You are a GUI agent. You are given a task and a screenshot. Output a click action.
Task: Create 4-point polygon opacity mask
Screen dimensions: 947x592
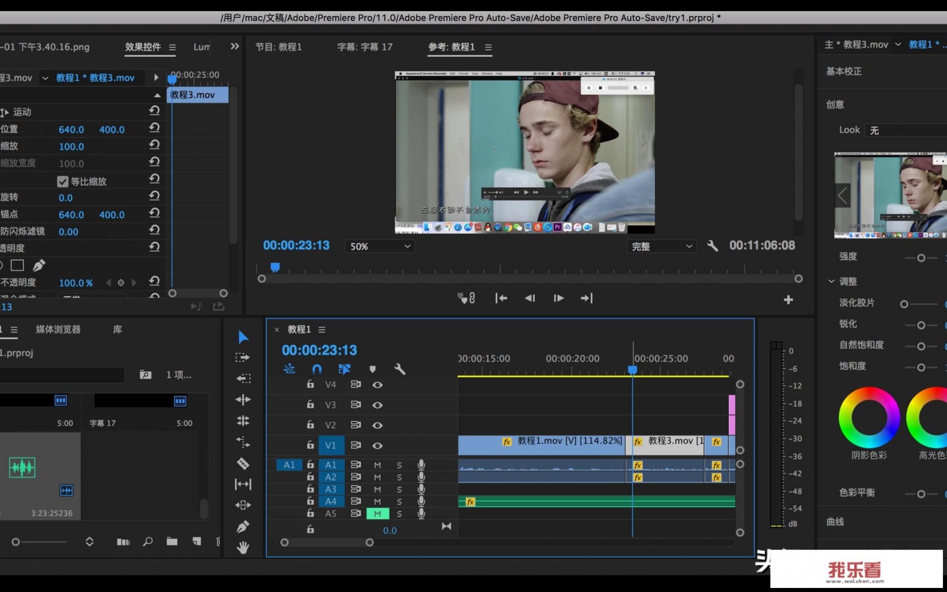coord(17,265)
